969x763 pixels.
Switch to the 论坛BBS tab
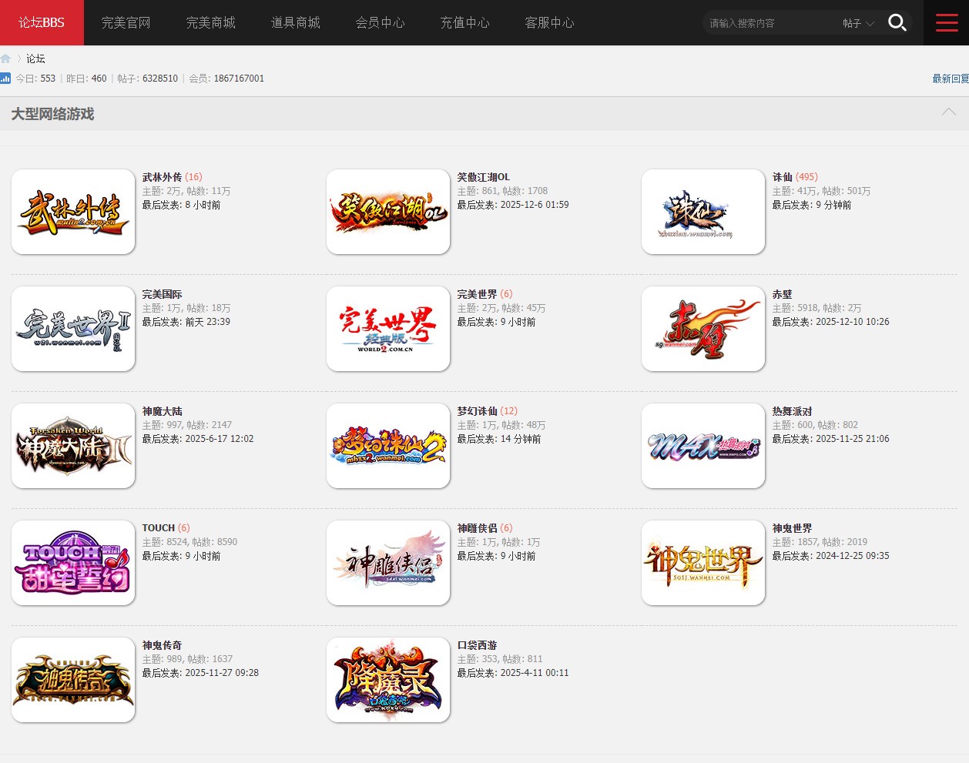pyautogui.click(x=42, y=23)
